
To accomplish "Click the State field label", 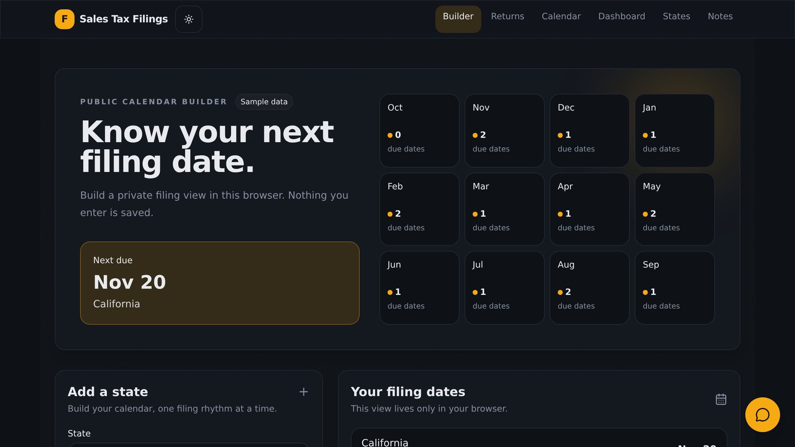I will point(79,433).
